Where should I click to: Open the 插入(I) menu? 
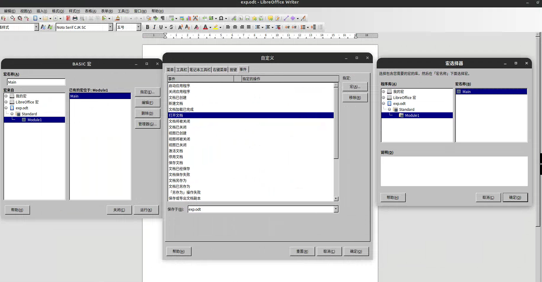pos(42,11)
